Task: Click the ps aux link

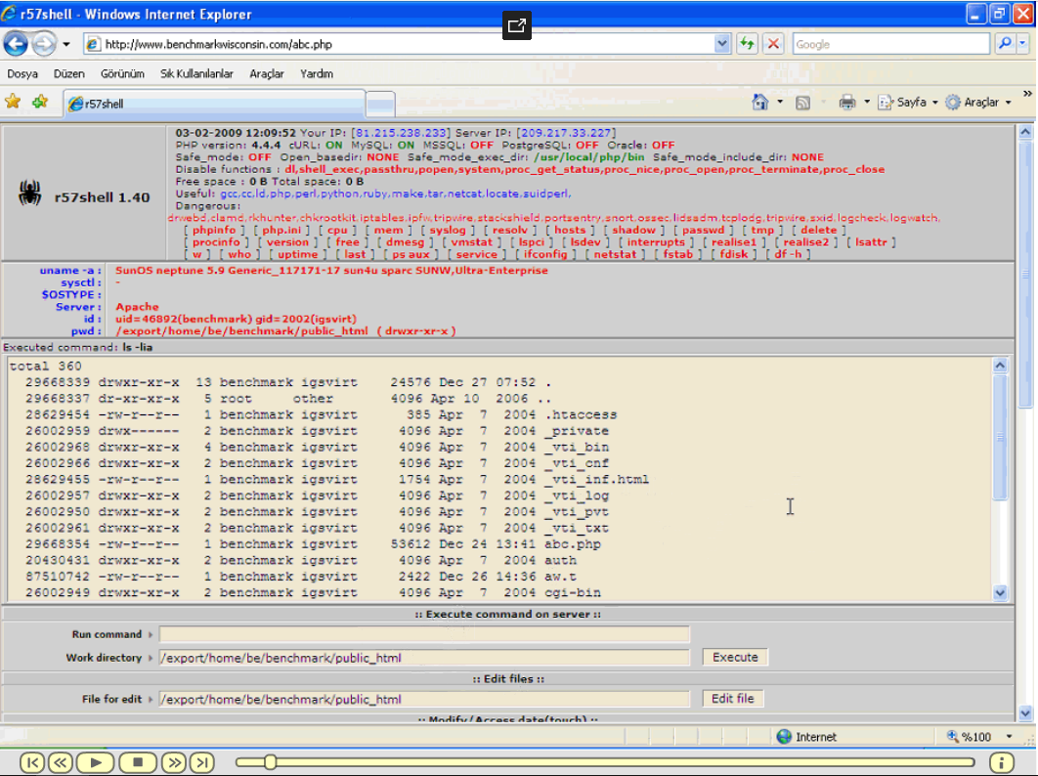Action: pos(411,254)
